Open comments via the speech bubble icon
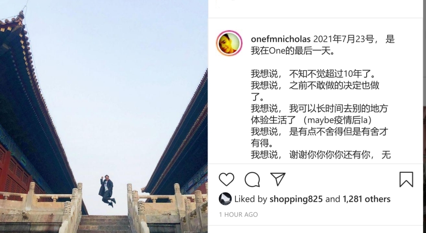 [x=252, y=180]
